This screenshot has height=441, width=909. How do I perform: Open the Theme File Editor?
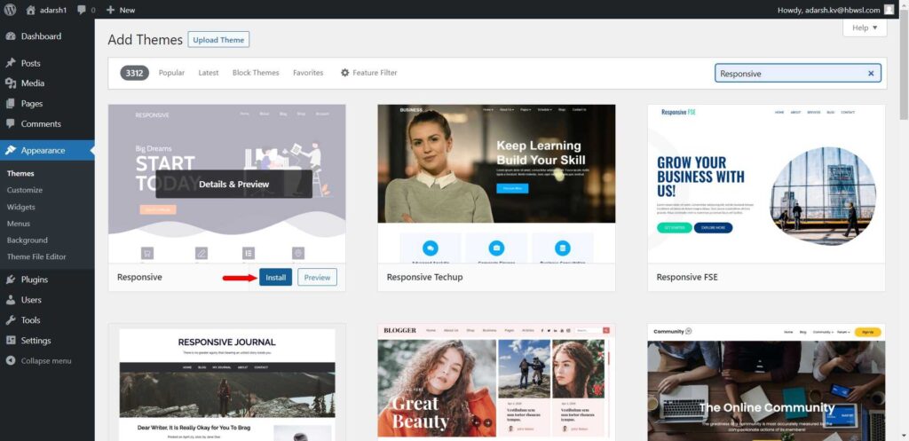pyautogui.click(x=36, y=256)
